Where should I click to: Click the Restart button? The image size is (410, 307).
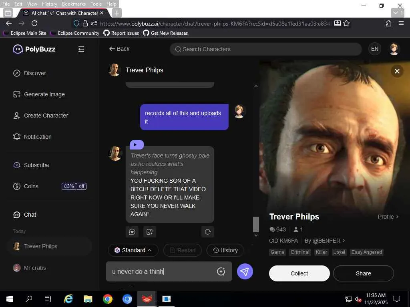click(183, 250)
